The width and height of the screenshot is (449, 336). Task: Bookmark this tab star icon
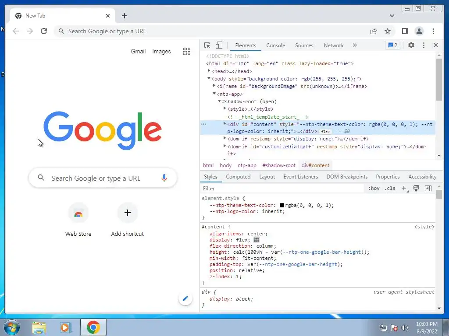pos(388,31)
